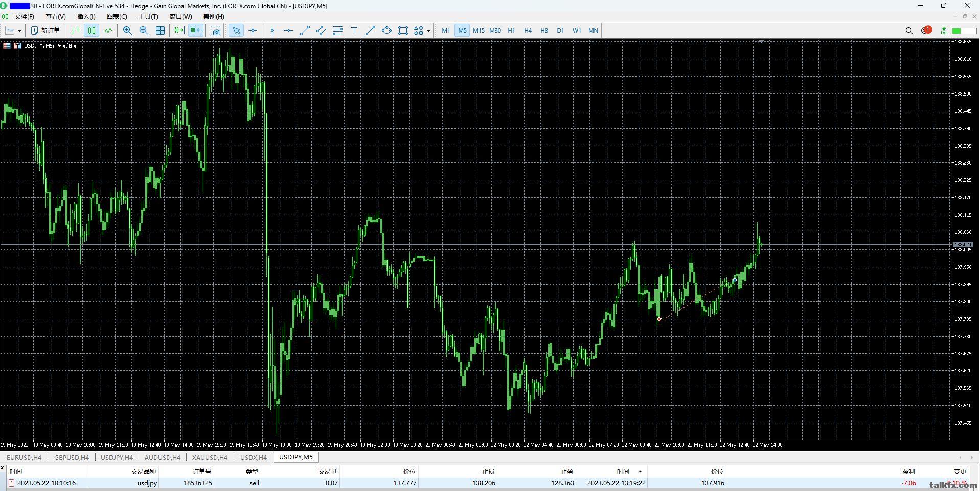980x491 pixels.
Task: Click the search magnifier icon
Action: point(909,31)
